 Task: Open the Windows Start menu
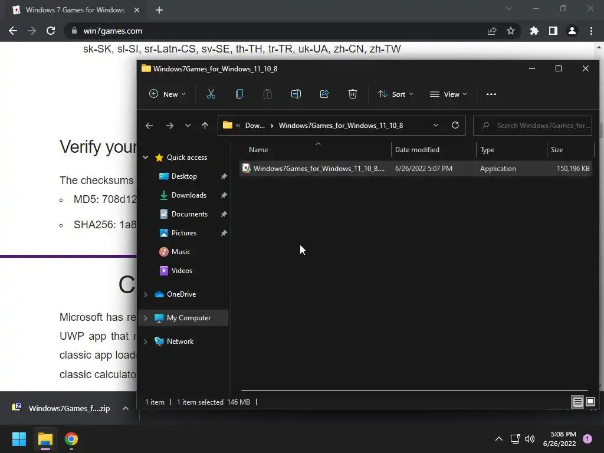pos(19,439)
